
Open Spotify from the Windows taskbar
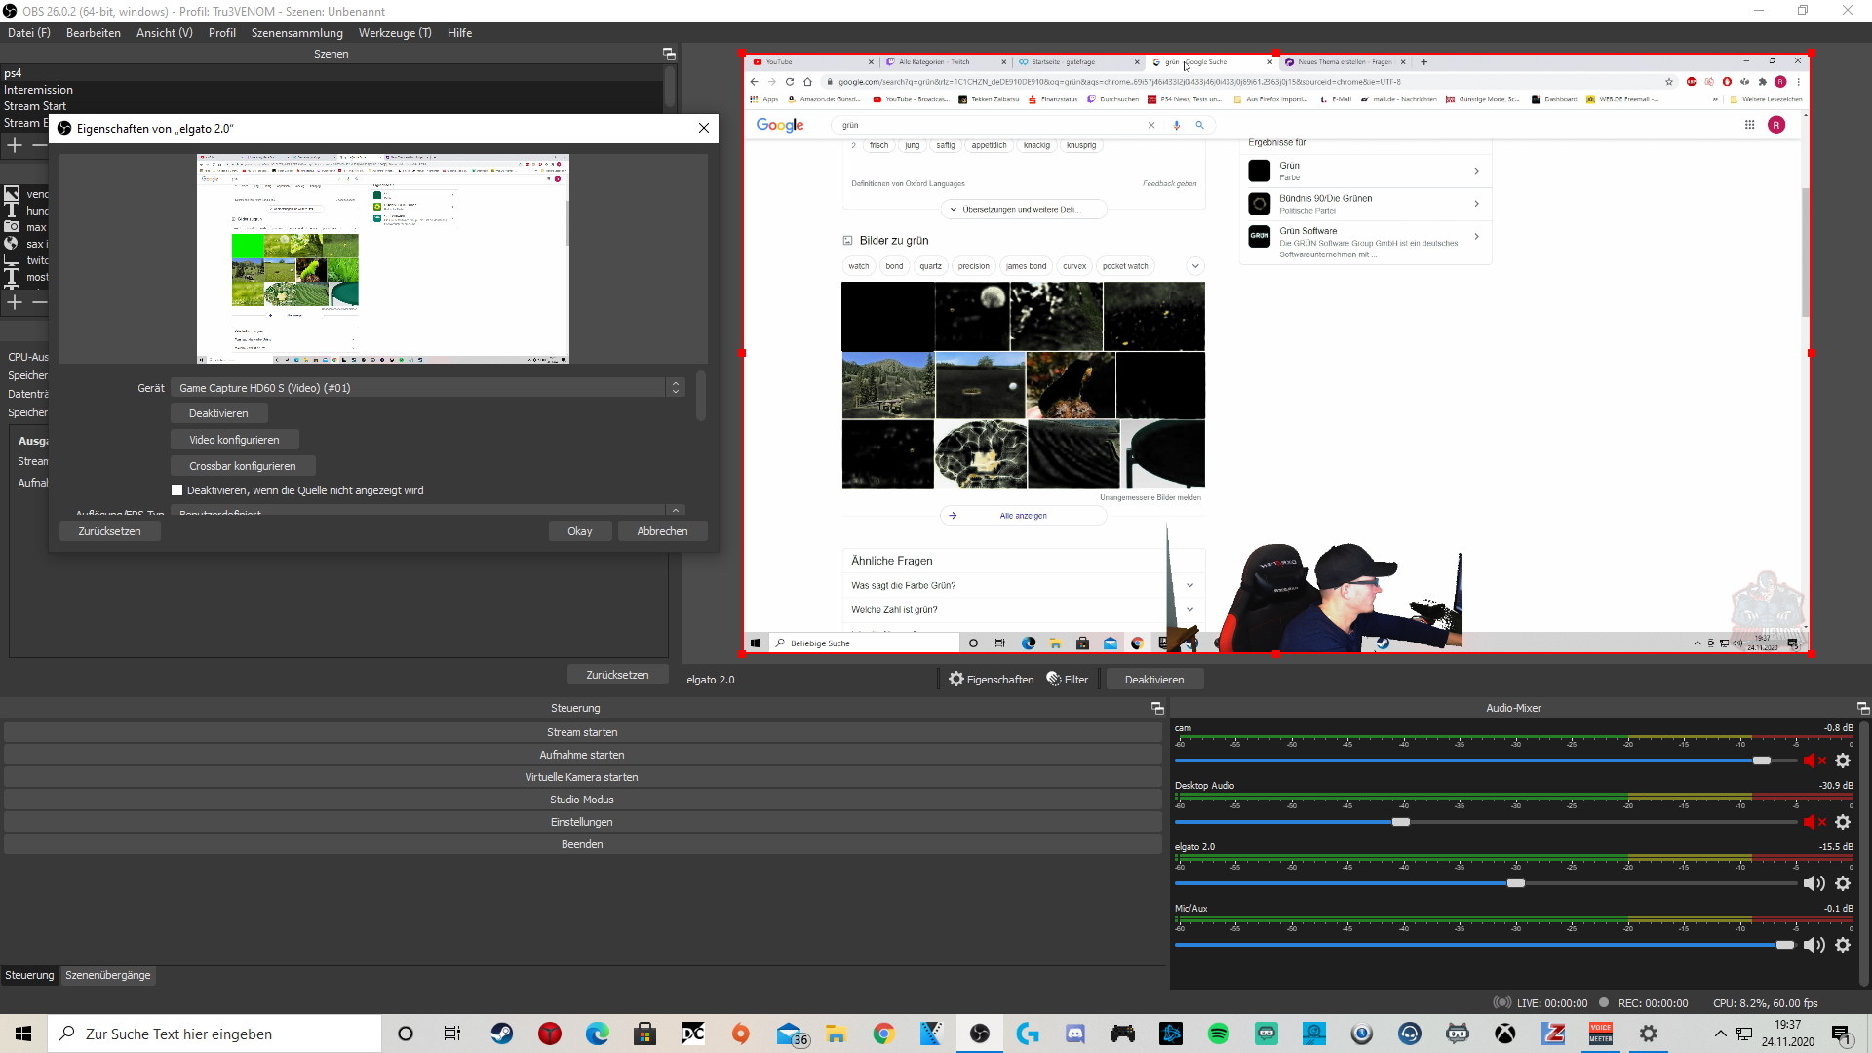[1219, 1033]
